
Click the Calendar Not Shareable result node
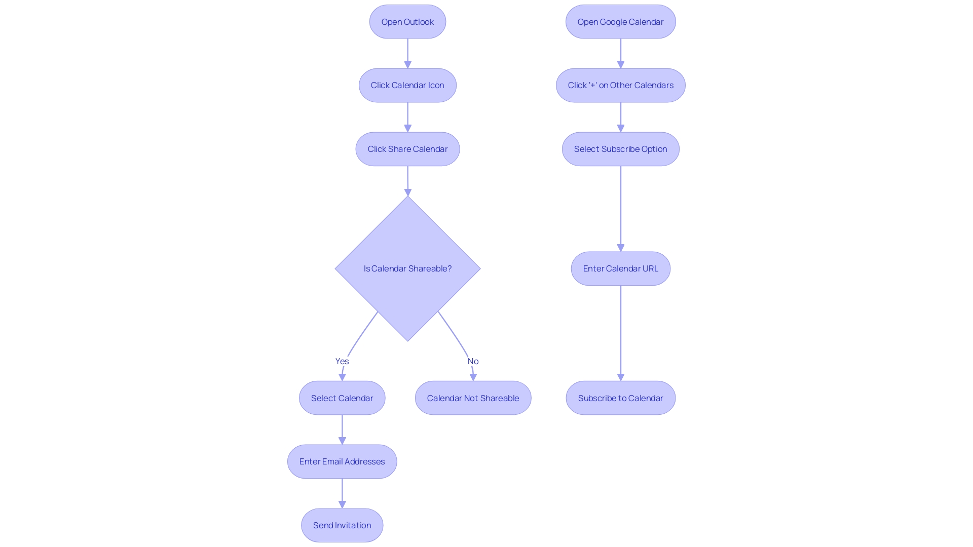click(x=473, y=398)
